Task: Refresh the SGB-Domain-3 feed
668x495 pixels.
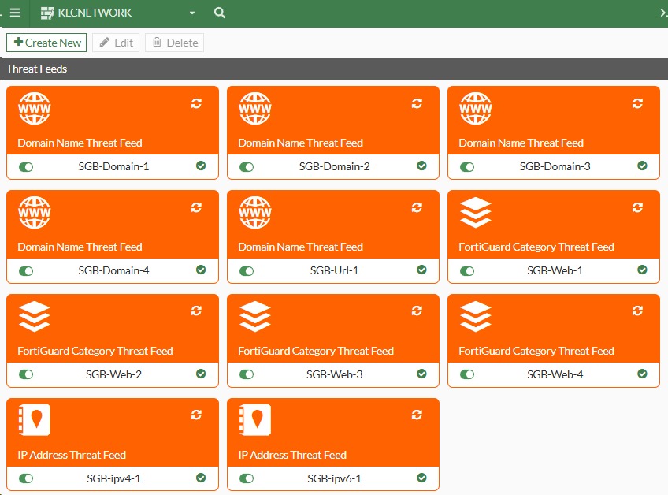Action: 638,103
